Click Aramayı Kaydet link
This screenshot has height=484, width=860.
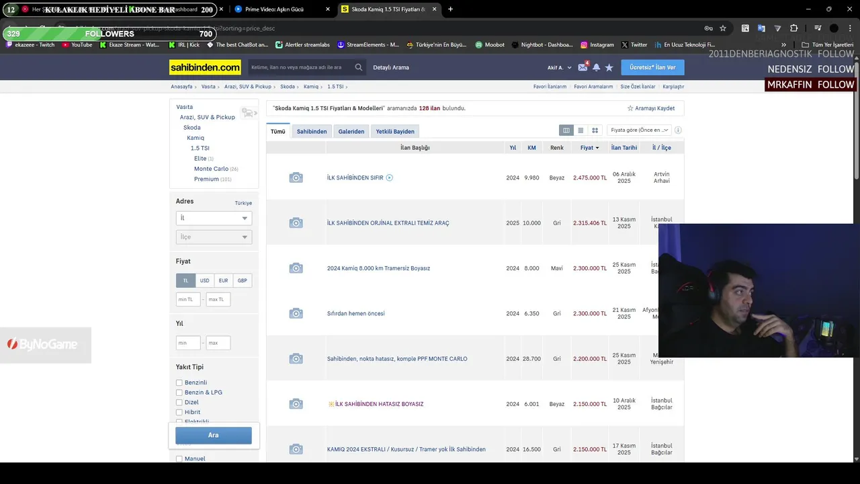click(x=651, y=108)
